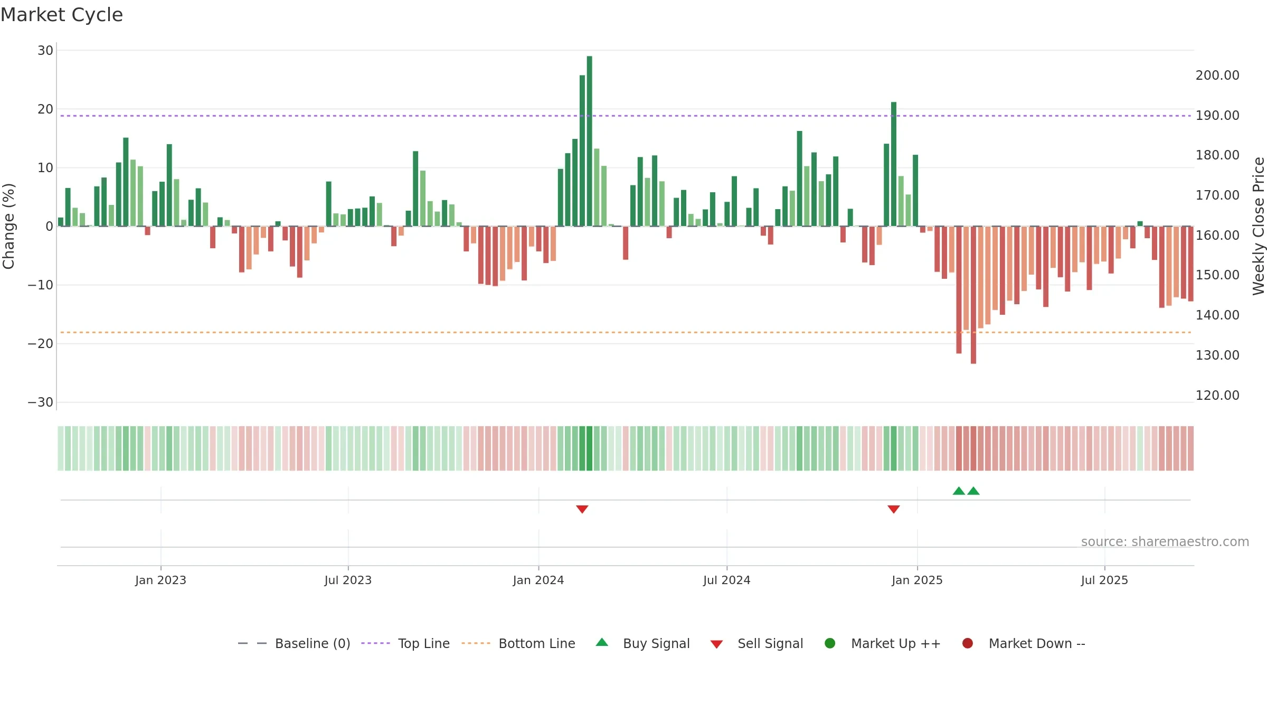Click the red Sell Signal triangle in legend

[716, 644]
